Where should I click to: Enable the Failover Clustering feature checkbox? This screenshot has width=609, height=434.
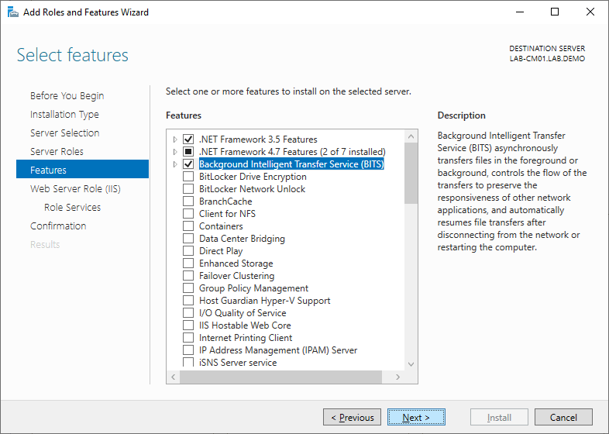pyautogui.click(x=188, y=276)
